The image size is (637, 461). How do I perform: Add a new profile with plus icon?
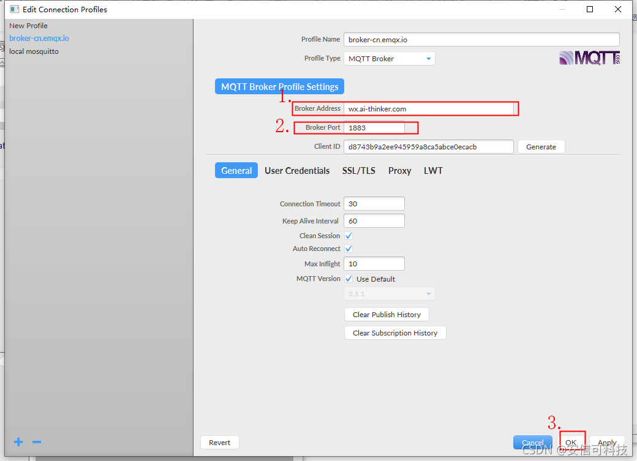pyautogui.click(x=18, y=442)
